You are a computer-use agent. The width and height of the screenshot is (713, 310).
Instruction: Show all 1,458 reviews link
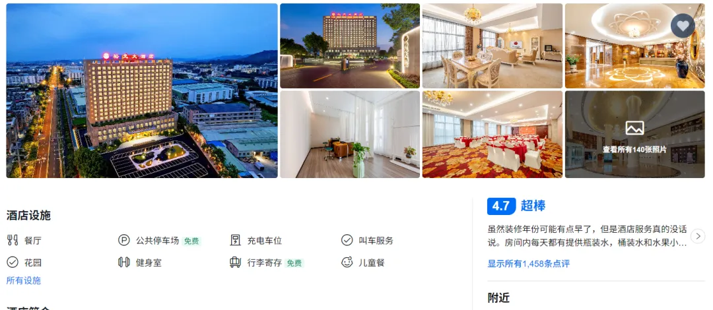[x=528, y=264]
